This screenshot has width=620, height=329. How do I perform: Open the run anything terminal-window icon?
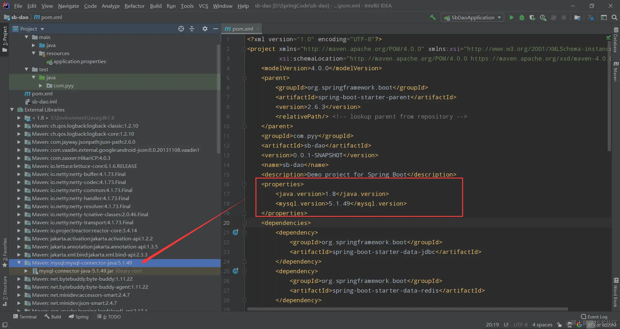[604, 17]
